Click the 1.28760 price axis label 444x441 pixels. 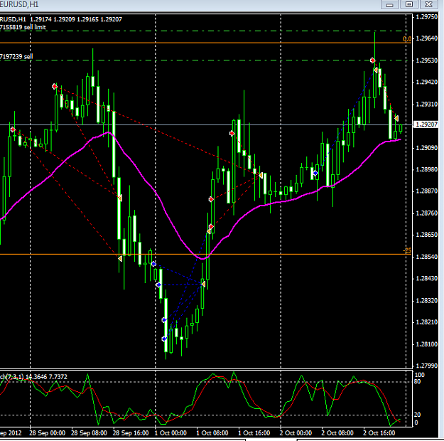[426, 213]
